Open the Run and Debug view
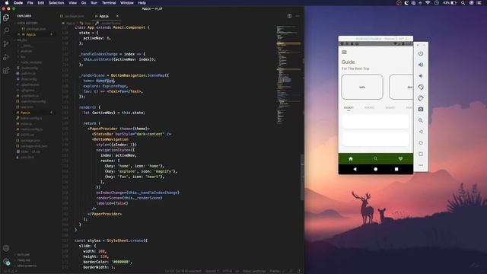487x274 pixels. 6,57
